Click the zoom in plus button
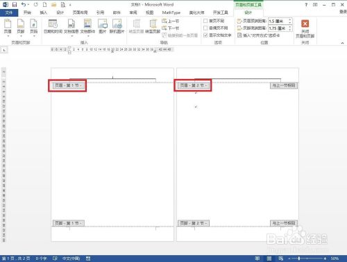This screenshot has width=347, height=262. point(325,259)
